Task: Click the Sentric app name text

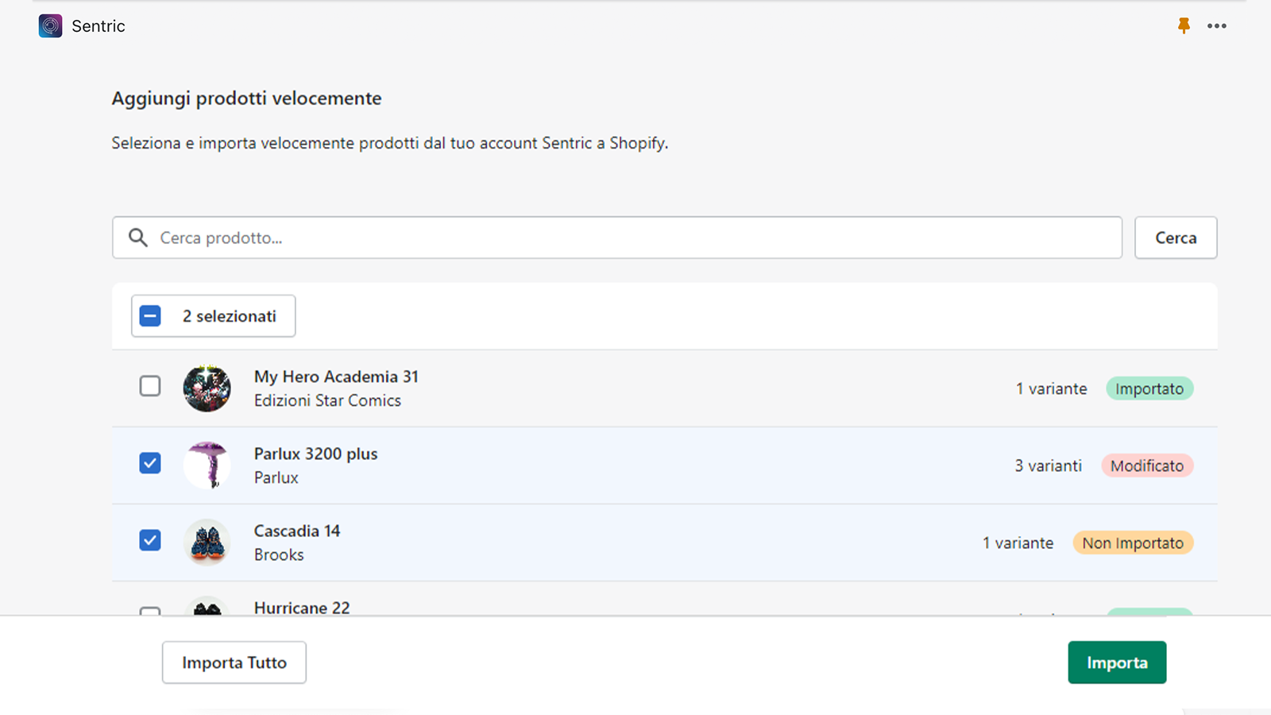Action: (x=99, y=26)
